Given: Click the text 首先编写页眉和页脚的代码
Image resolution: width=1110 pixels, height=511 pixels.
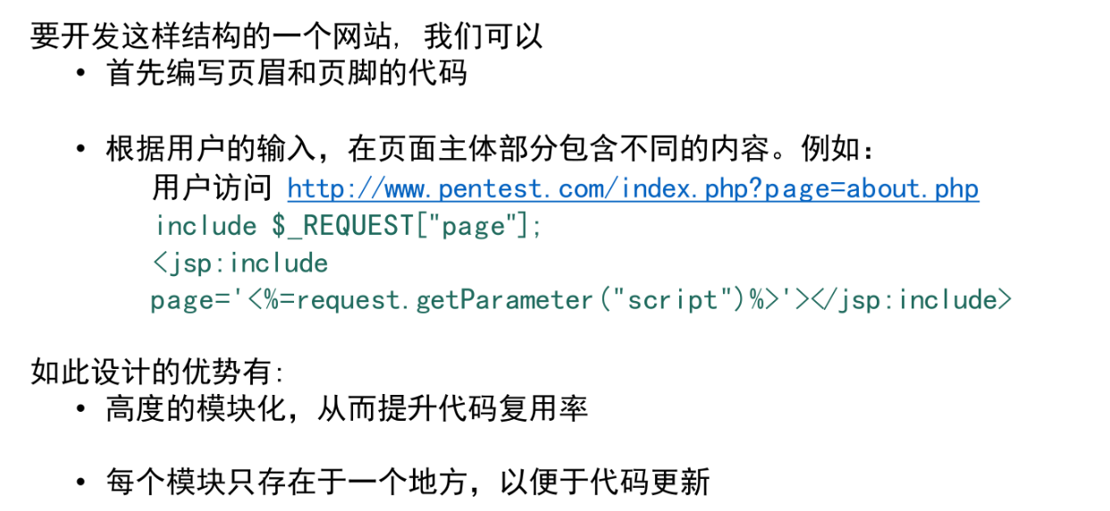Looking at the screenshot, I should (286, 72).
